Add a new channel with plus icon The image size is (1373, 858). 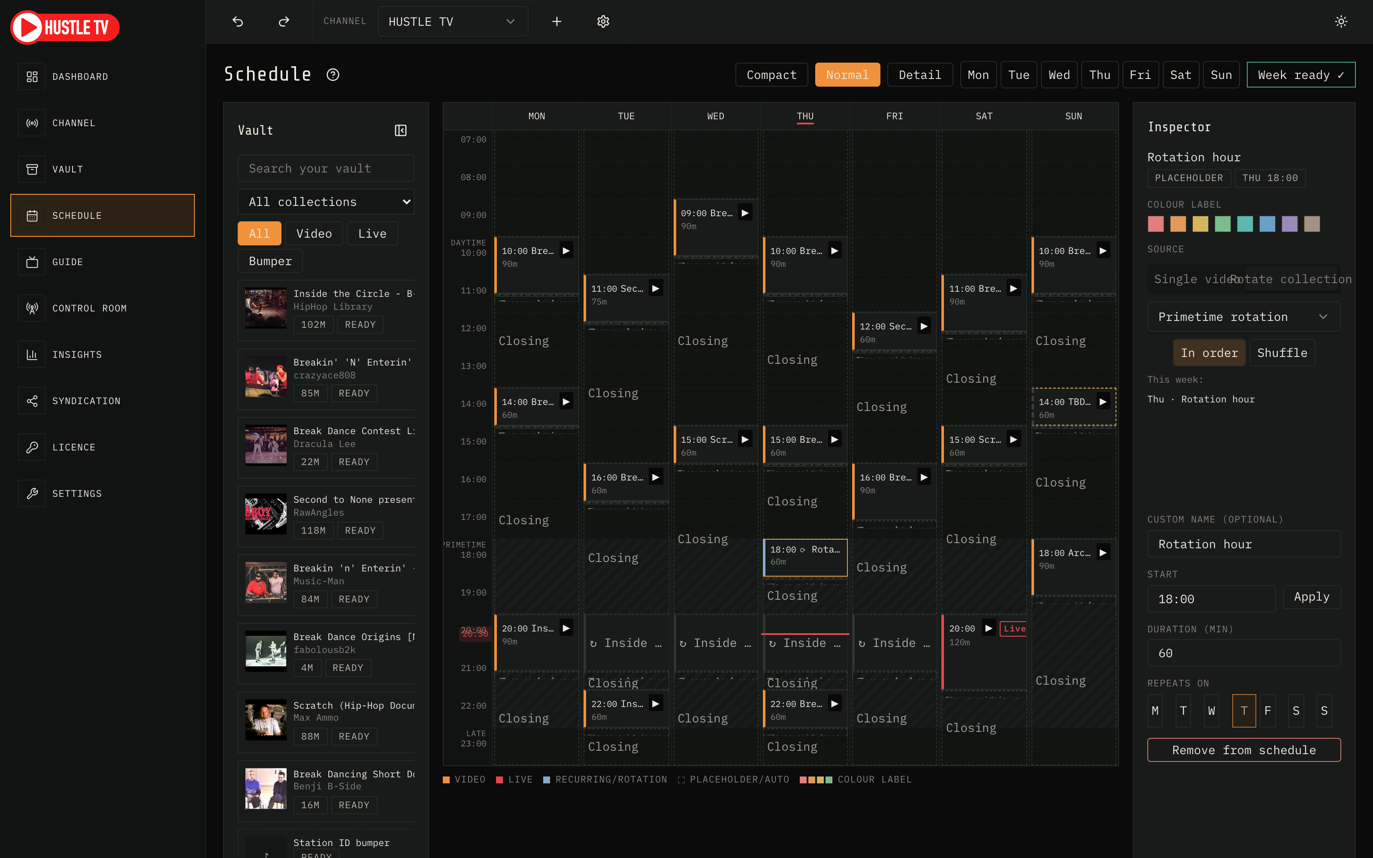[556, 21]
